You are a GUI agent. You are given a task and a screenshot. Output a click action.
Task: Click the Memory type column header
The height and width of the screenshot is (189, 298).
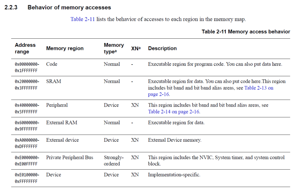(114, 48)
